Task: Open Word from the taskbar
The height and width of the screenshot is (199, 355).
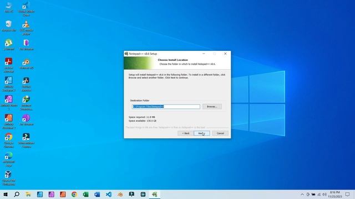Action: pyautogui.click(x=97, y=194)
